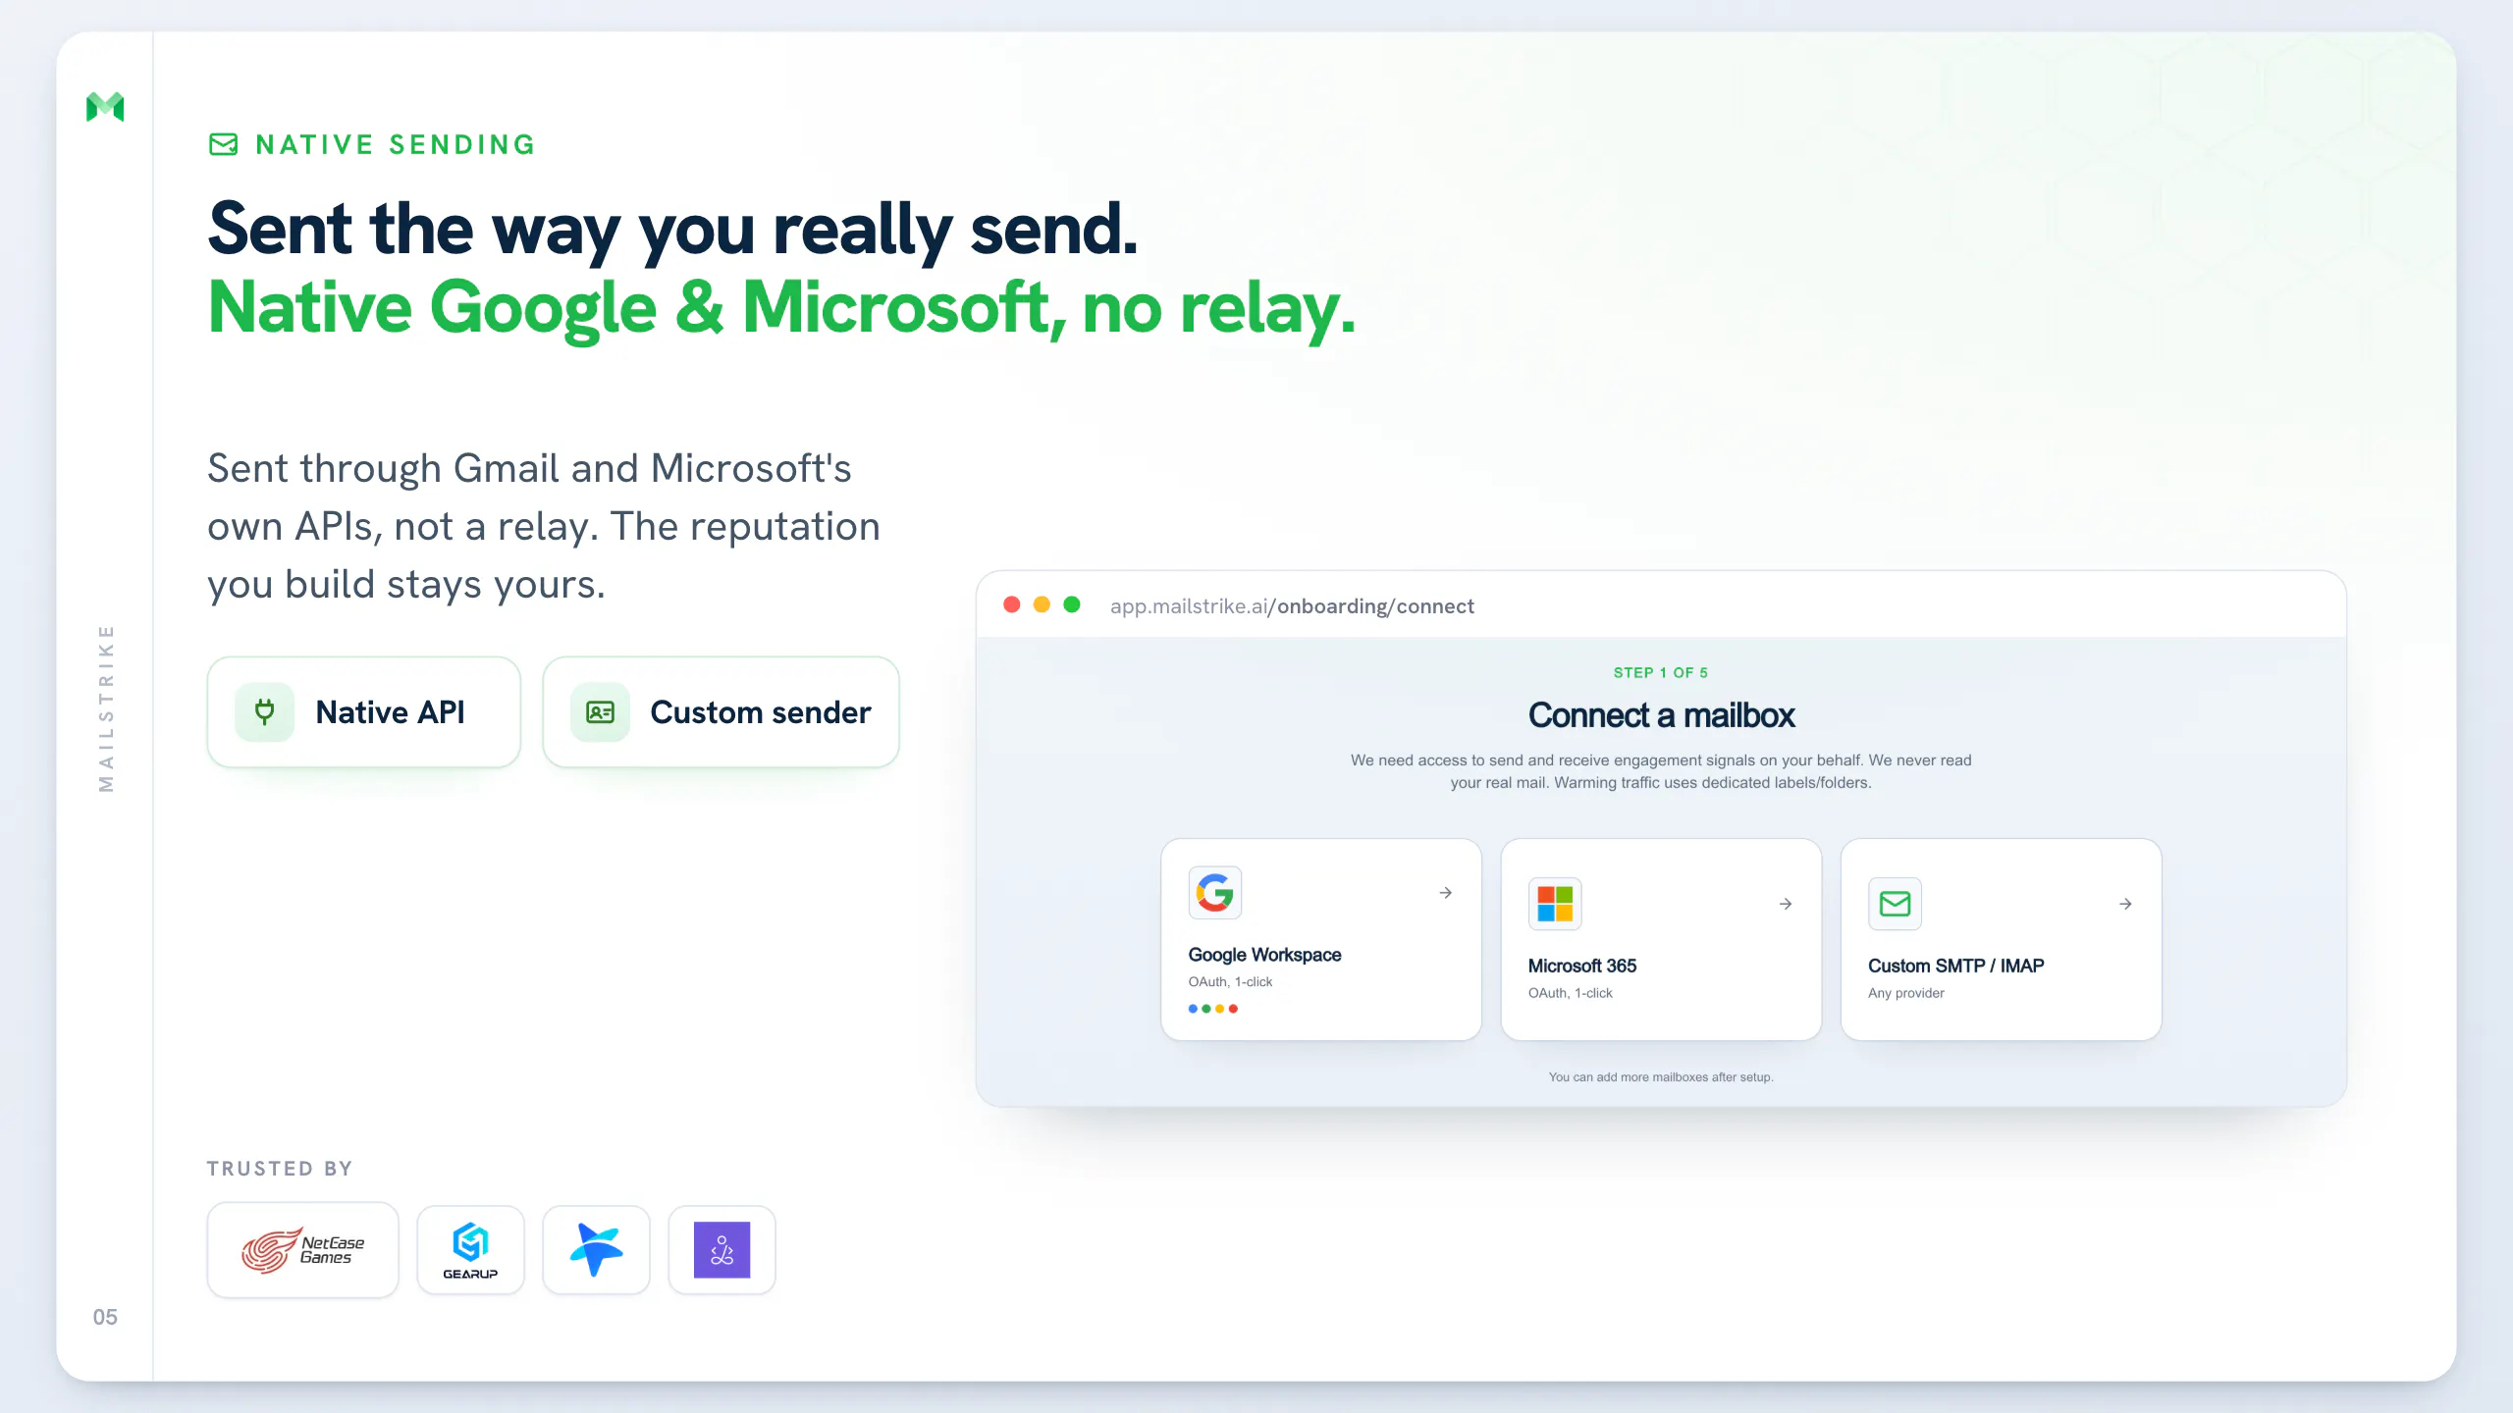Screen dimensions: 2513x1413
Task: Select the Native API pill
Action: tap(364, 712)
